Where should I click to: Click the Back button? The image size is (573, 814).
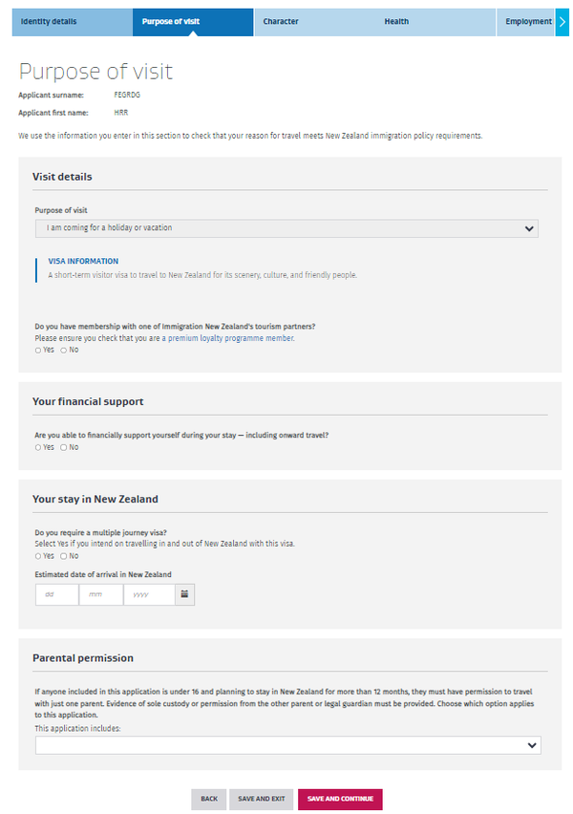coord(208,799)
